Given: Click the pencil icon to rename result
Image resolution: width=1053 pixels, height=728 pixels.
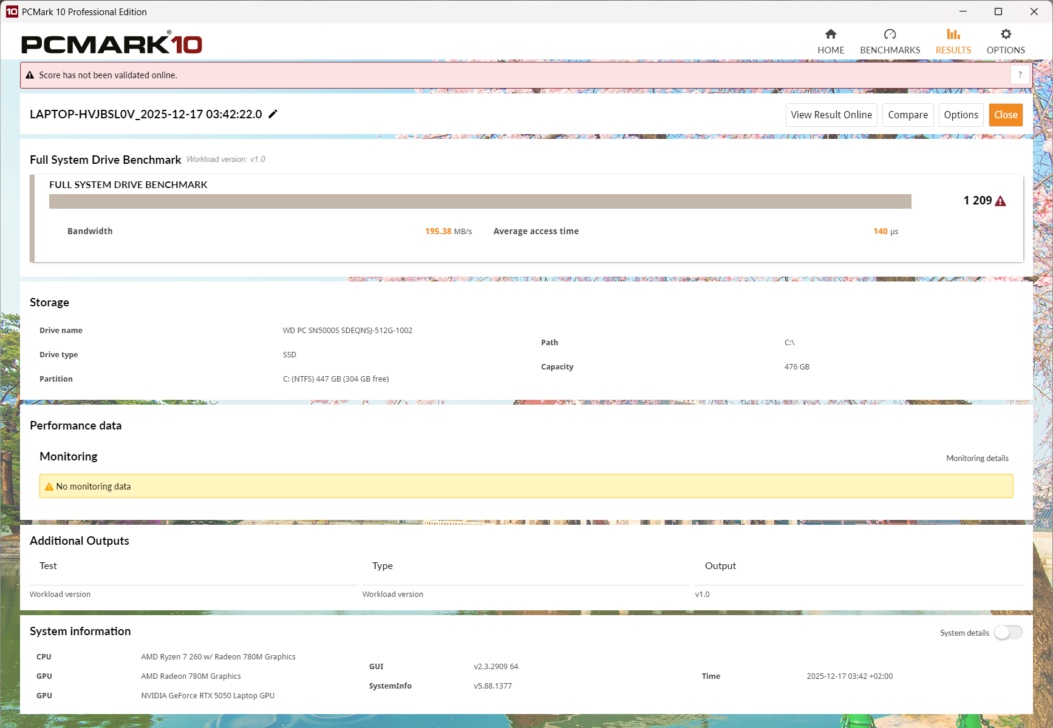Looking at the screenshot, I should tap(273, 114).
